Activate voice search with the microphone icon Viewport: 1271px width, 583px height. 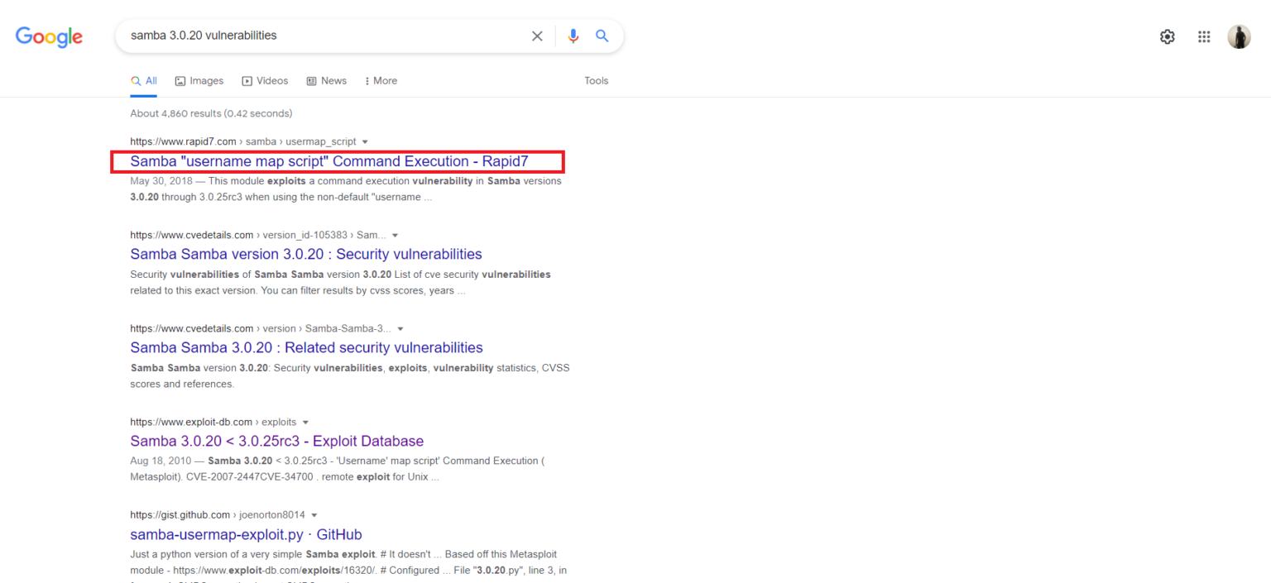coord(573,36)
